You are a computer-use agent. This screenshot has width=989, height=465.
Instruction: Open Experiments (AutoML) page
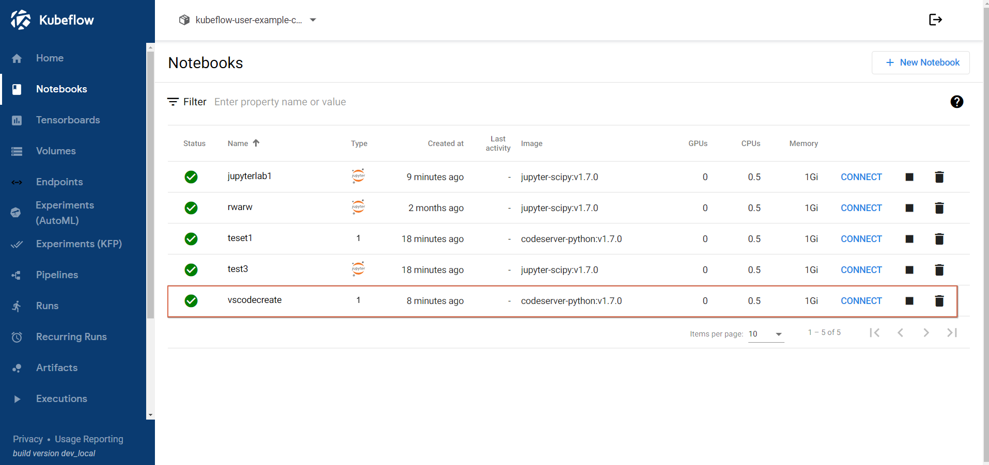coord(65,213)
